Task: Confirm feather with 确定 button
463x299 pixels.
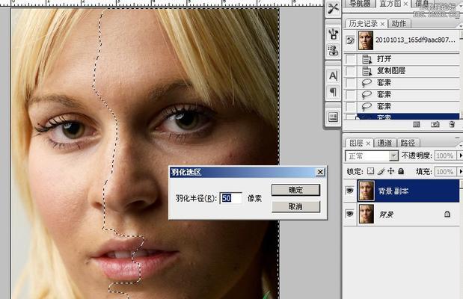Action: point(295,190)
